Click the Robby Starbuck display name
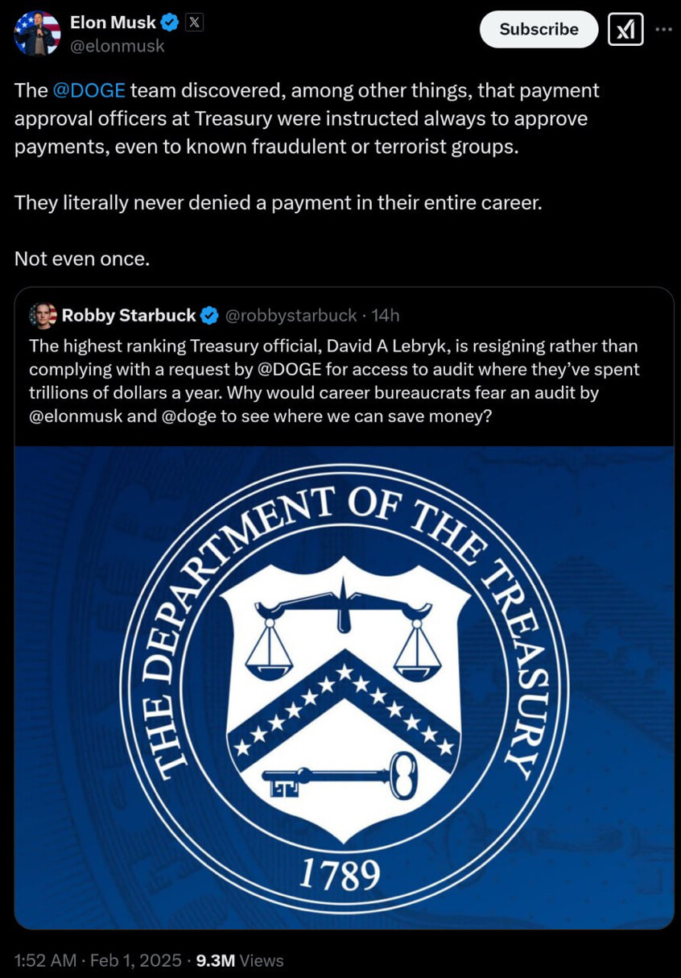The image size is (681, 978). [x=129, y=316]
